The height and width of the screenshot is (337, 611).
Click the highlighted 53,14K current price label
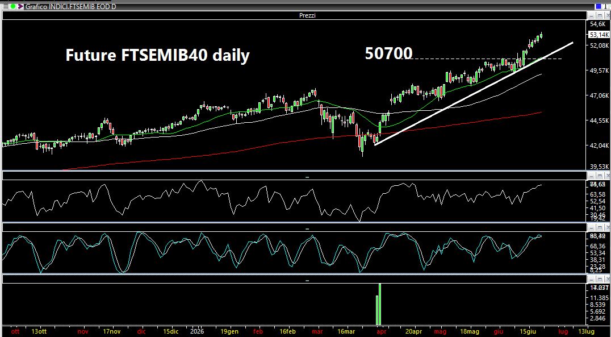tap(599, 35)
